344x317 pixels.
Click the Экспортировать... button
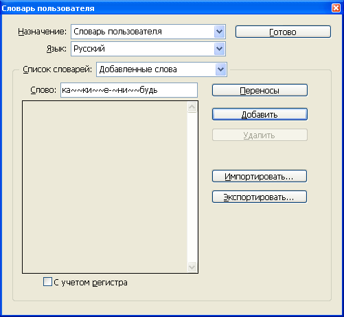coord(260,197)
